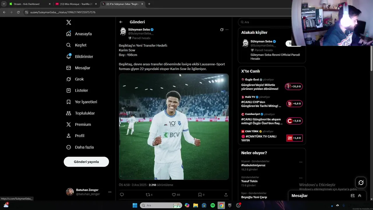This screenshot has width=373, height=210.
Task: Expand the Mesajlar drawer
Action: (x=360, y=196)
